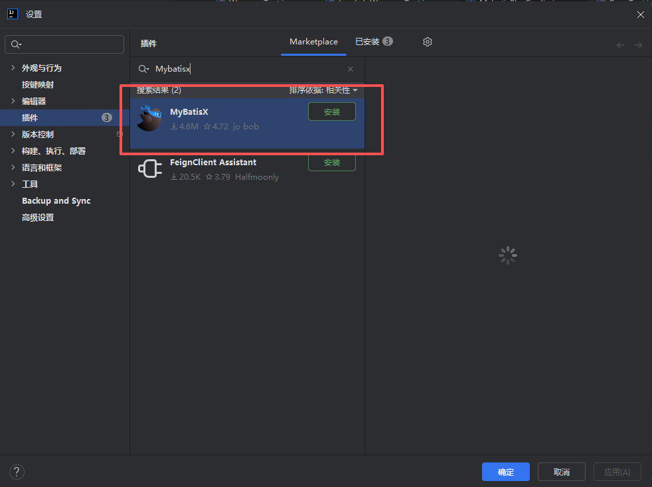The image size is (652, 487).
Task: Open the 排序依据: 相关性 sort dropdown
Action: (323, 90)
